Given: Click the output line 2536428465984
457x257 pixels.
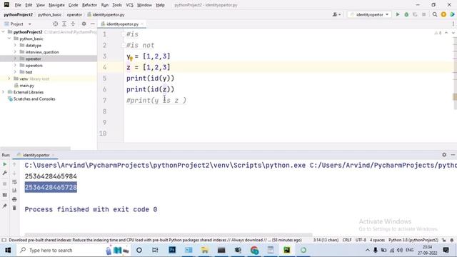Looking at the screenshot, I should 51,176.
